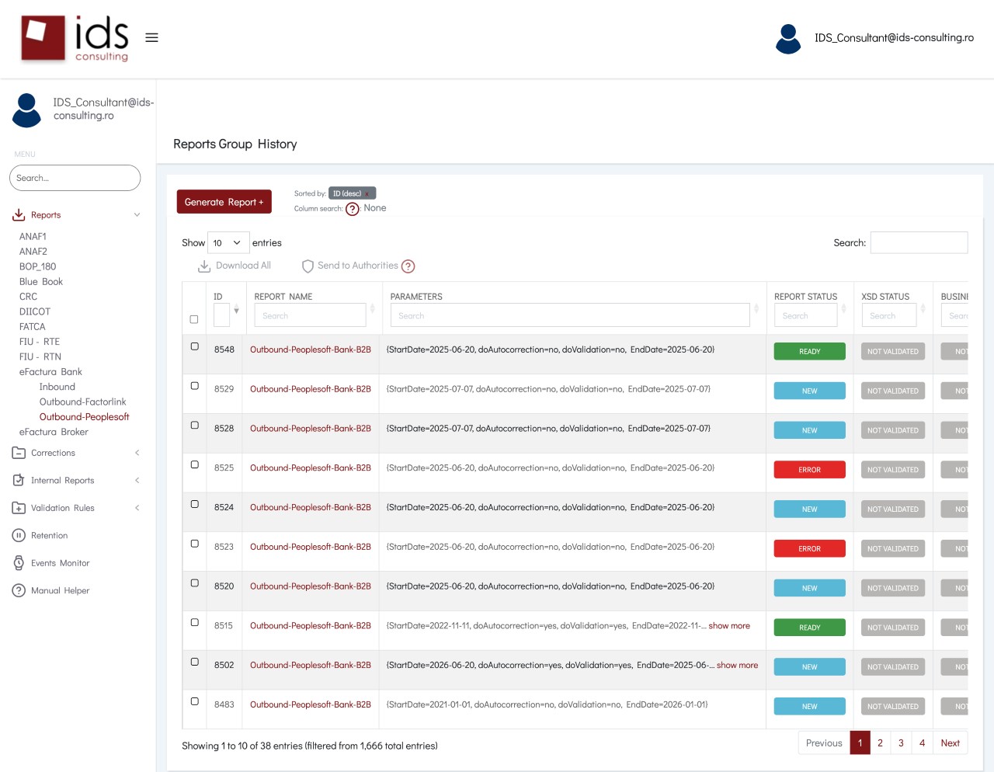Click the Reports download icon in the sidebar
Screen dimensions: 994x772
(19, 215)
